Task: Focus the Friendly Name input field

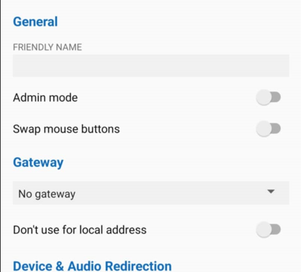Action: 151,66
